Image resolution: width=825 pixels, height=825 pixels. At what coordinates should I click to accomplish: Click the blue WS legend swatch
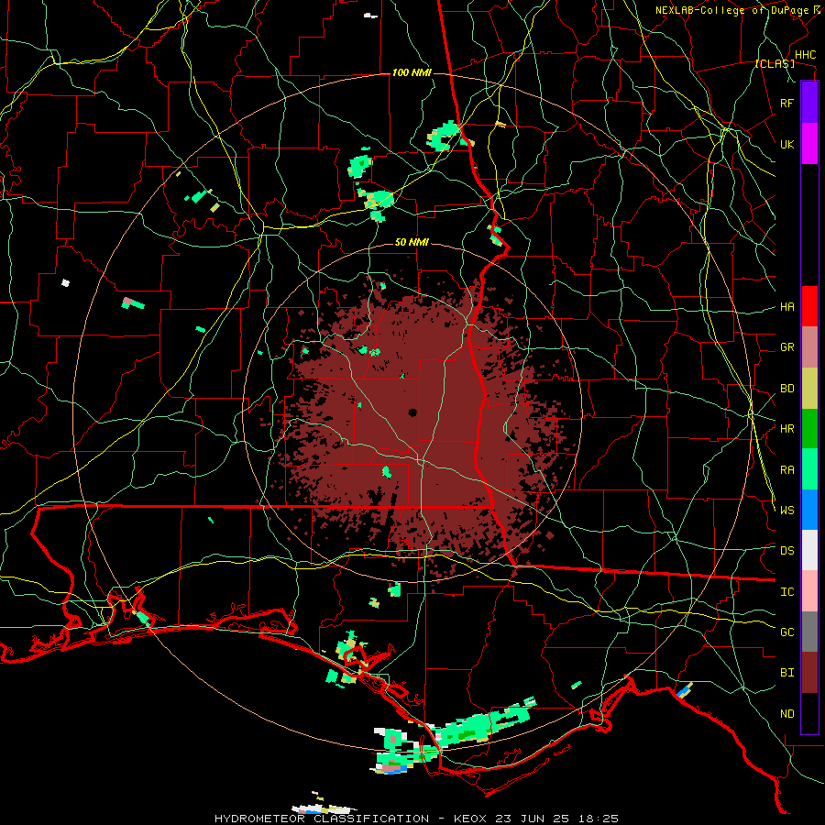(x=809, y=510)
